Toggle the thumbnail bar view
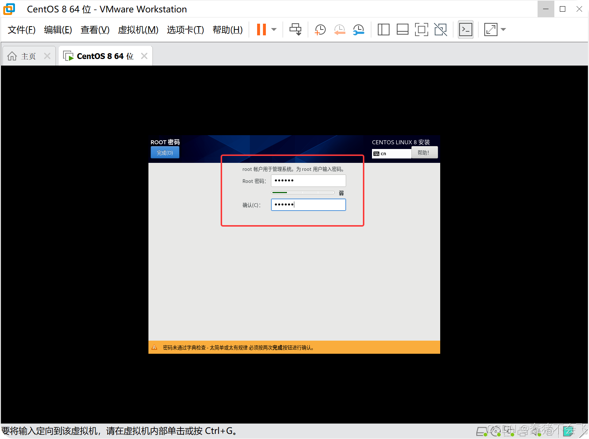Screen dimensions: 589x439 point(402,30)
